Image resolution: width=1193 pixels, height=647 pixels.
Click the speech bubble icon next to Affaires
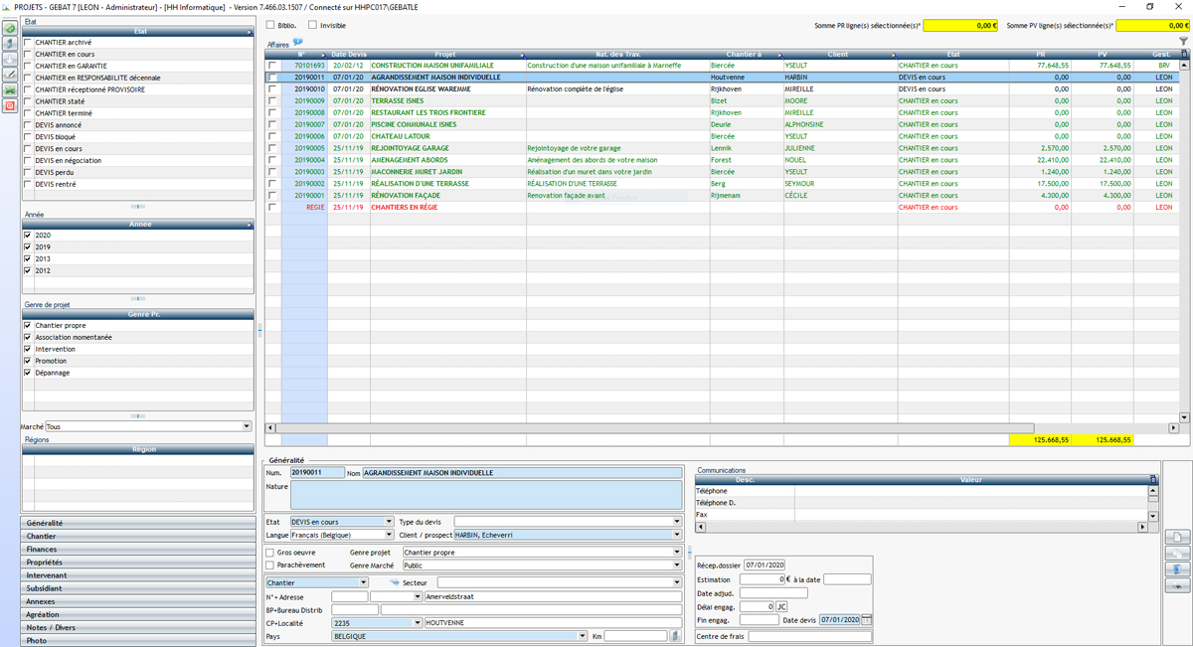(x=298, y=43)
